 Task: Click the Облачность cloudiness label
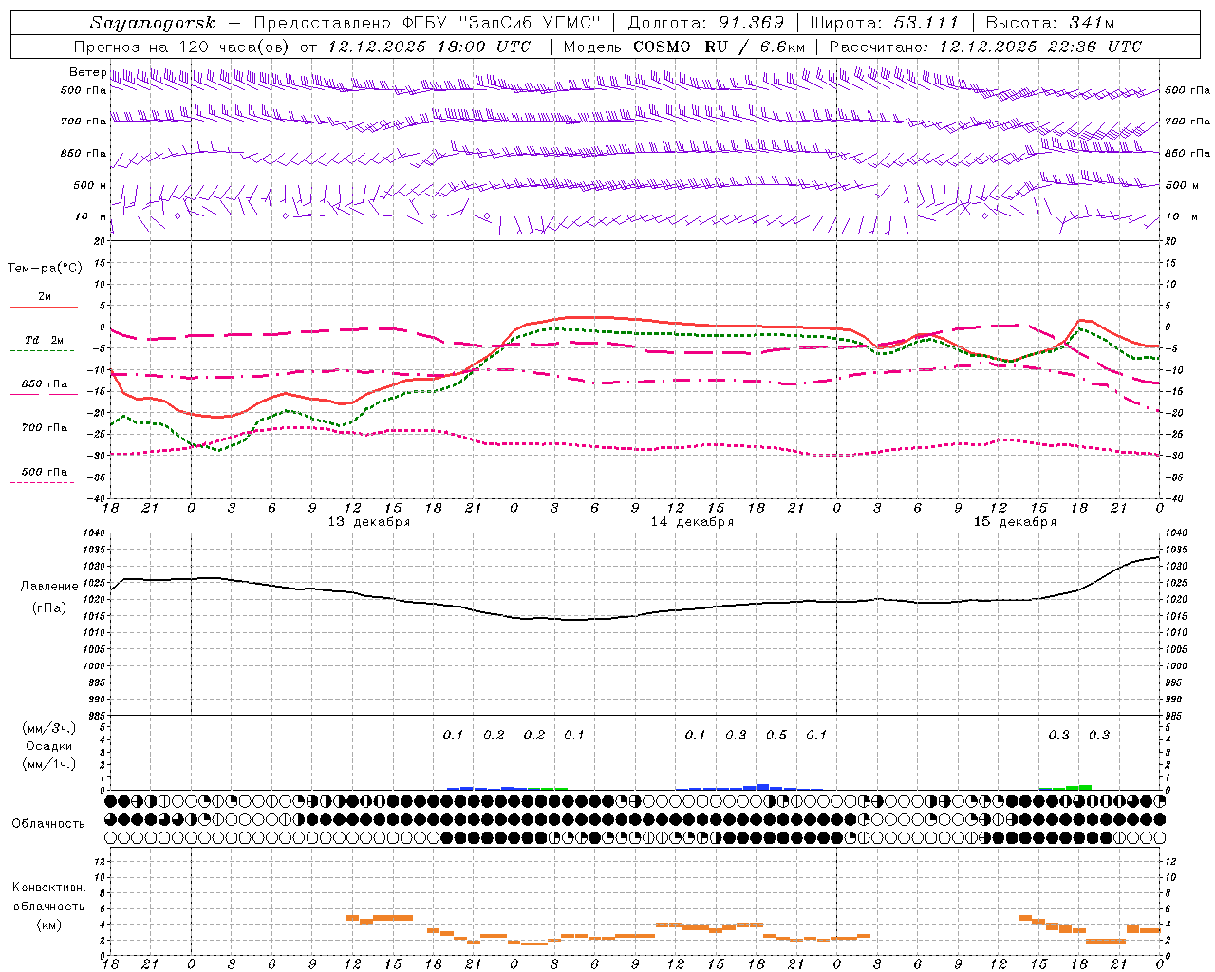click(x=48, y=823)
